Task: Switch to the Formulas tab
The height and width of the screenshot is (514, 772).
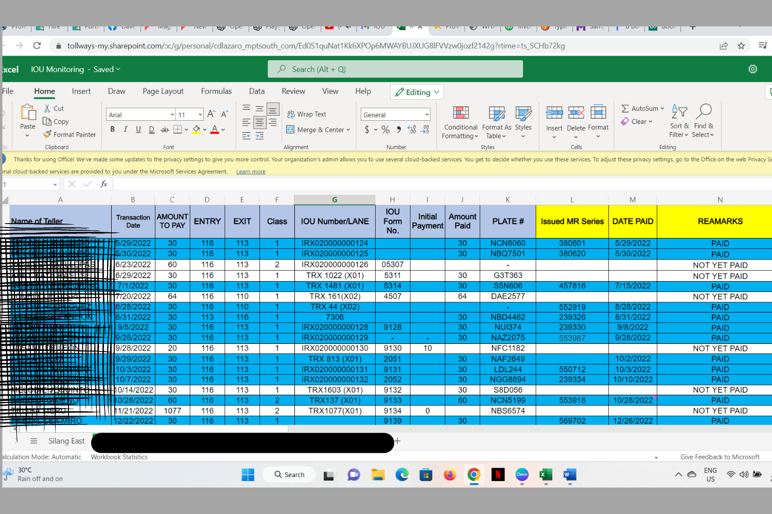Action: coord(216,91)
